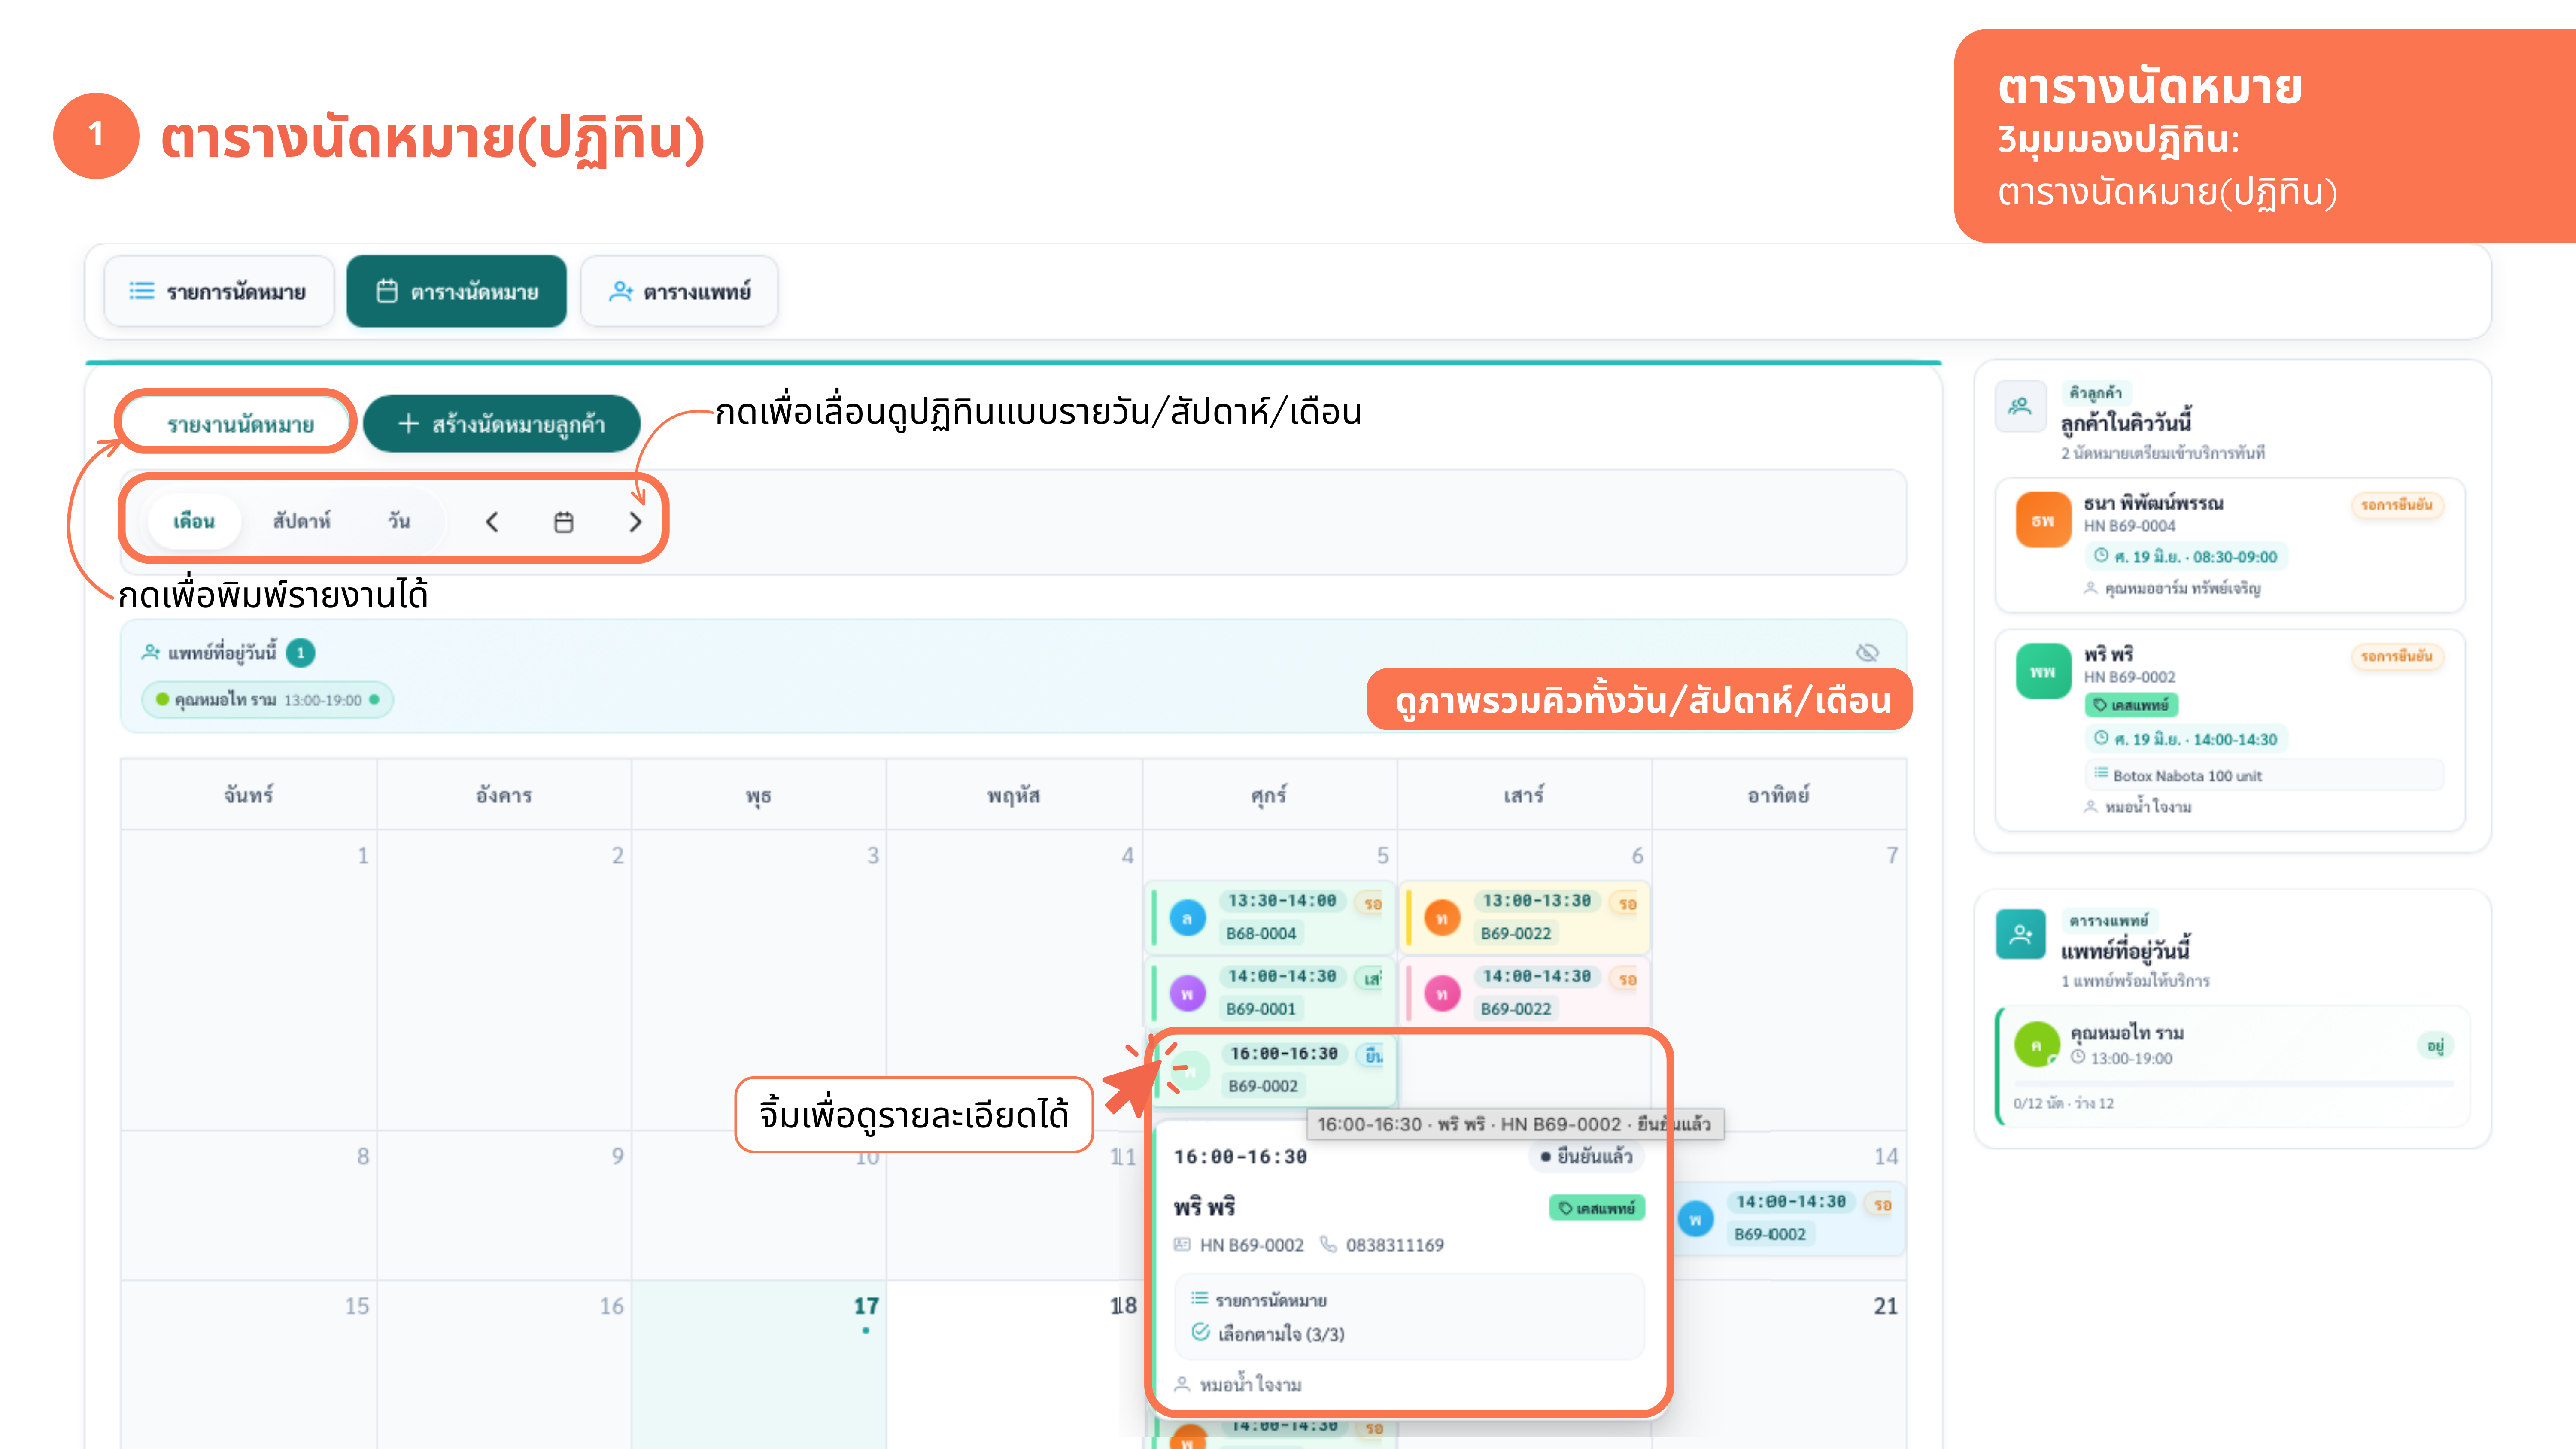Image resolution: width=2576 pixels, height=1449 pixels.
Task: Click blue avatar on Sunday 14:00-14:30 appointment
Action: coord(1695,1219)
